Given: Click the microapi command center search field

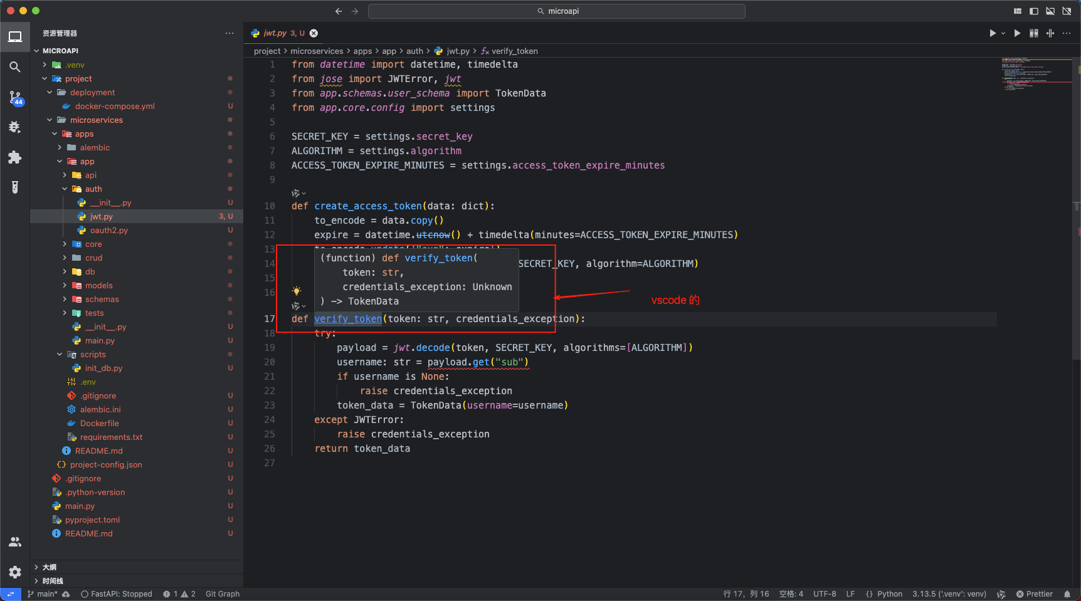Looking at the screenshot, I should click(557, 11).
